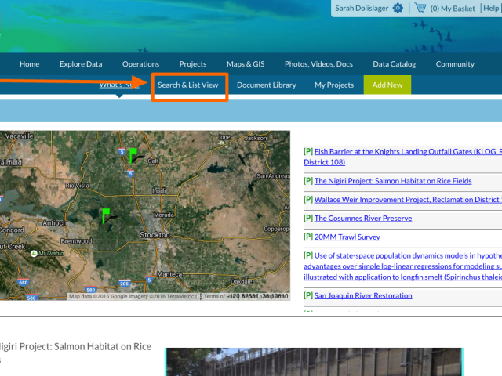
Task: Open Photos, Videos, Docs menu
Action: click(x=318, y=64)
